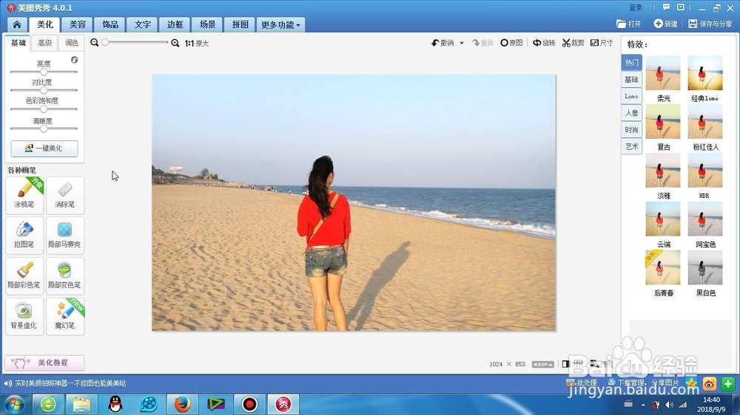Image resolution: width=740 pixels, height=415 pixels.
Task: Click 新建 to create new image
Action: click(x=665, y=24)
